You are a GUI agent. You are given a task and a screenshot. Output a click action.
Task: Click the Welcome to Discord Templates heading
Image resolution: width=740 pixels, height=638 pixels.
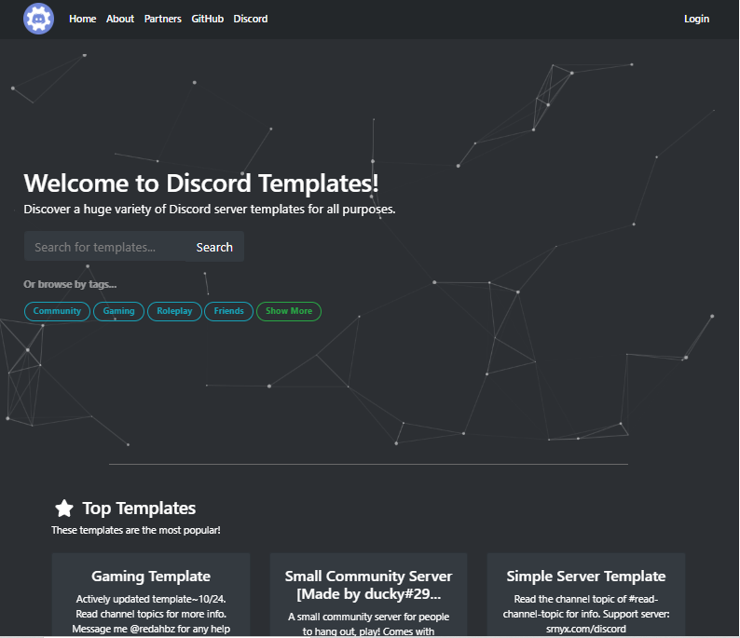click(201, 183)
